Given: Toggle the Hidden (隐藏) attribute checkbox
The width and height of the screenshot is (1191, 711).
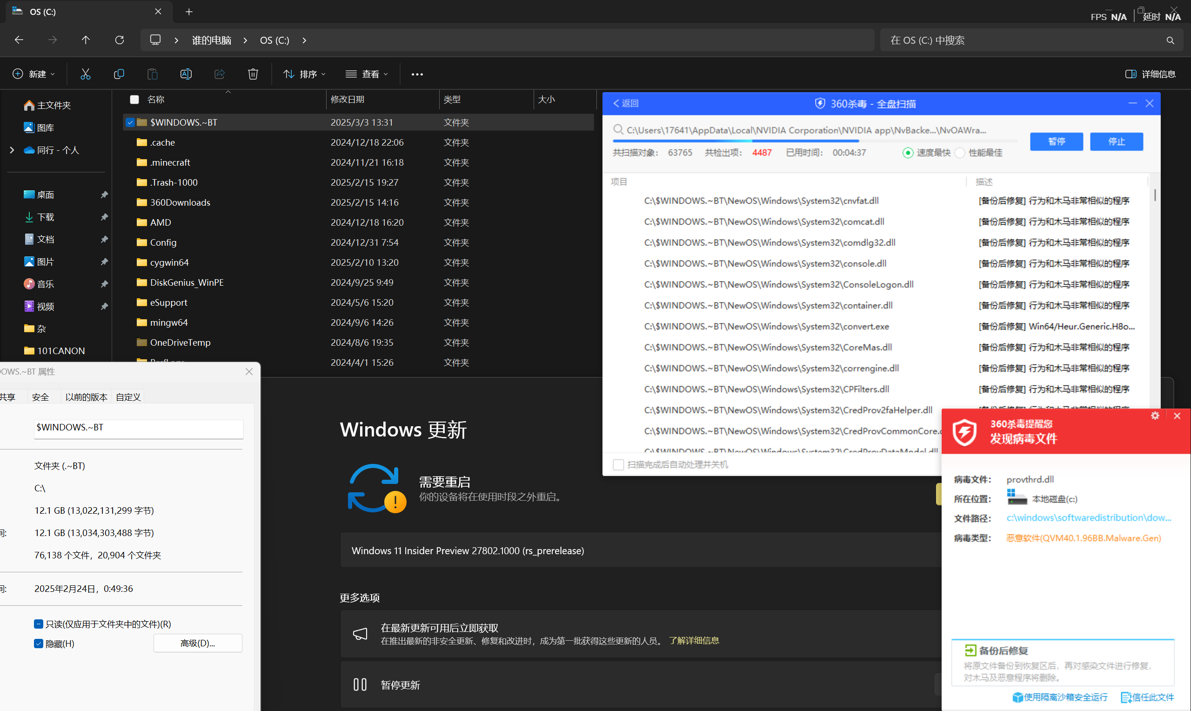Looking at the screenshot, I should tap(39, 644).
